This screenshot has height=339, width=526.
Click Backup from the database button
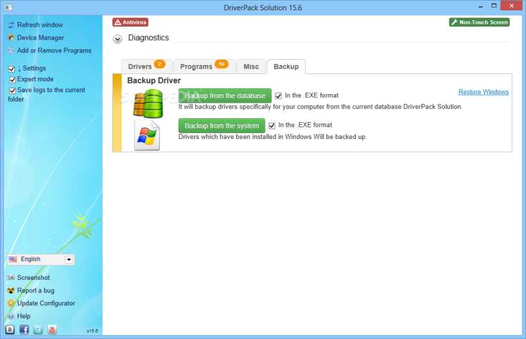[x=225, y=95]
